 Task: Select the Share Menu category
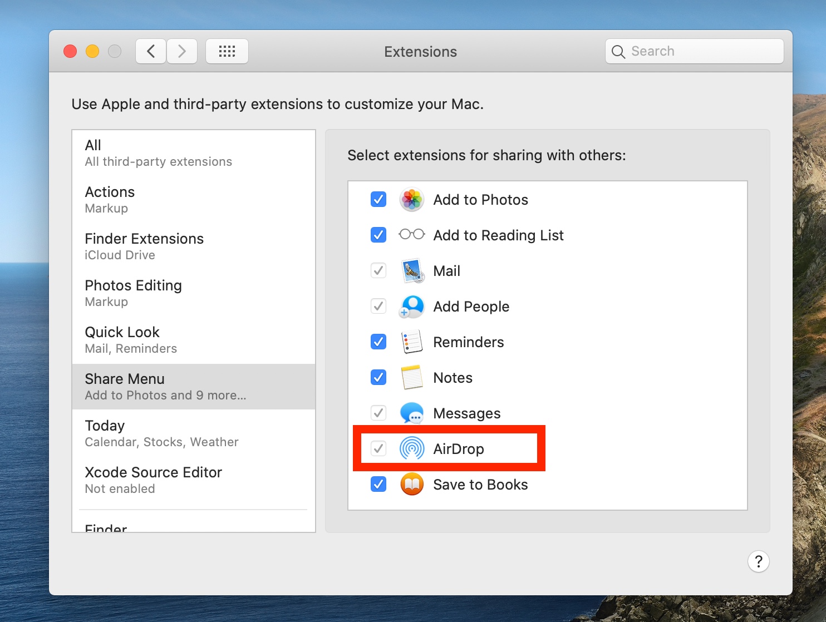[194, 387]
